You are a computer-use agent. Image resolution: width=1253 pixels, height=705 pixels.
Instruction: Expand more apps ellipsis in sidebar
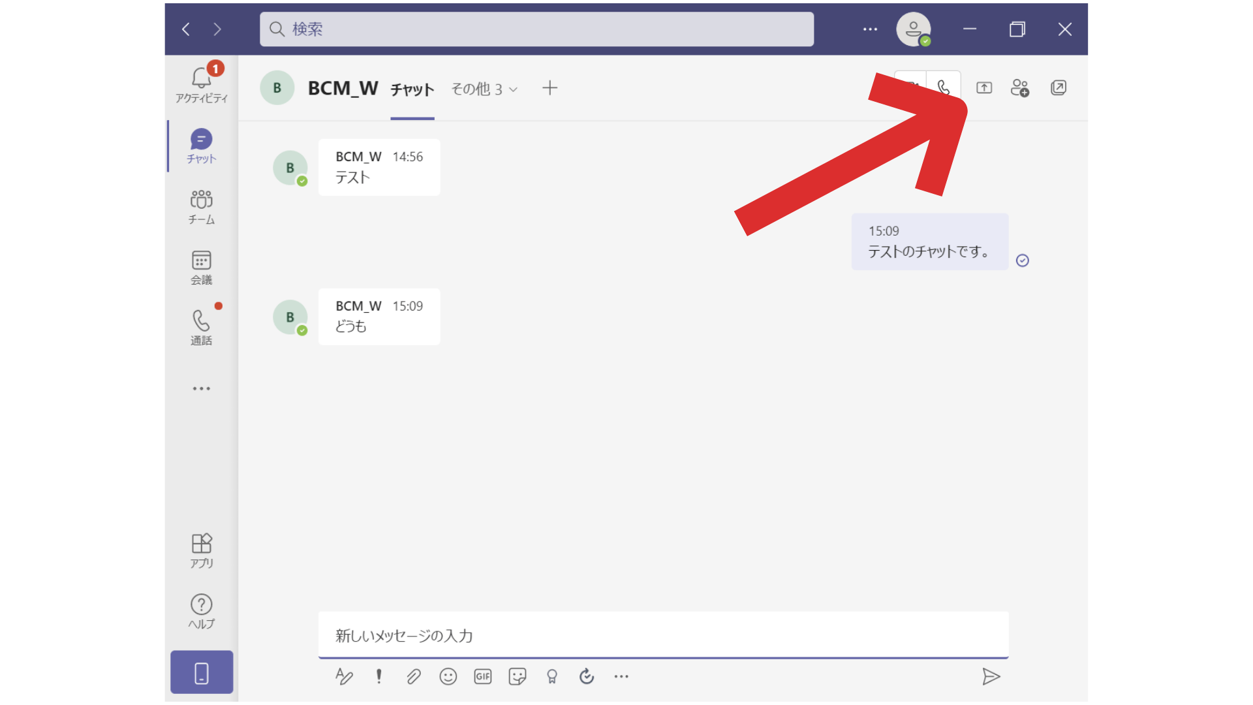201,388
